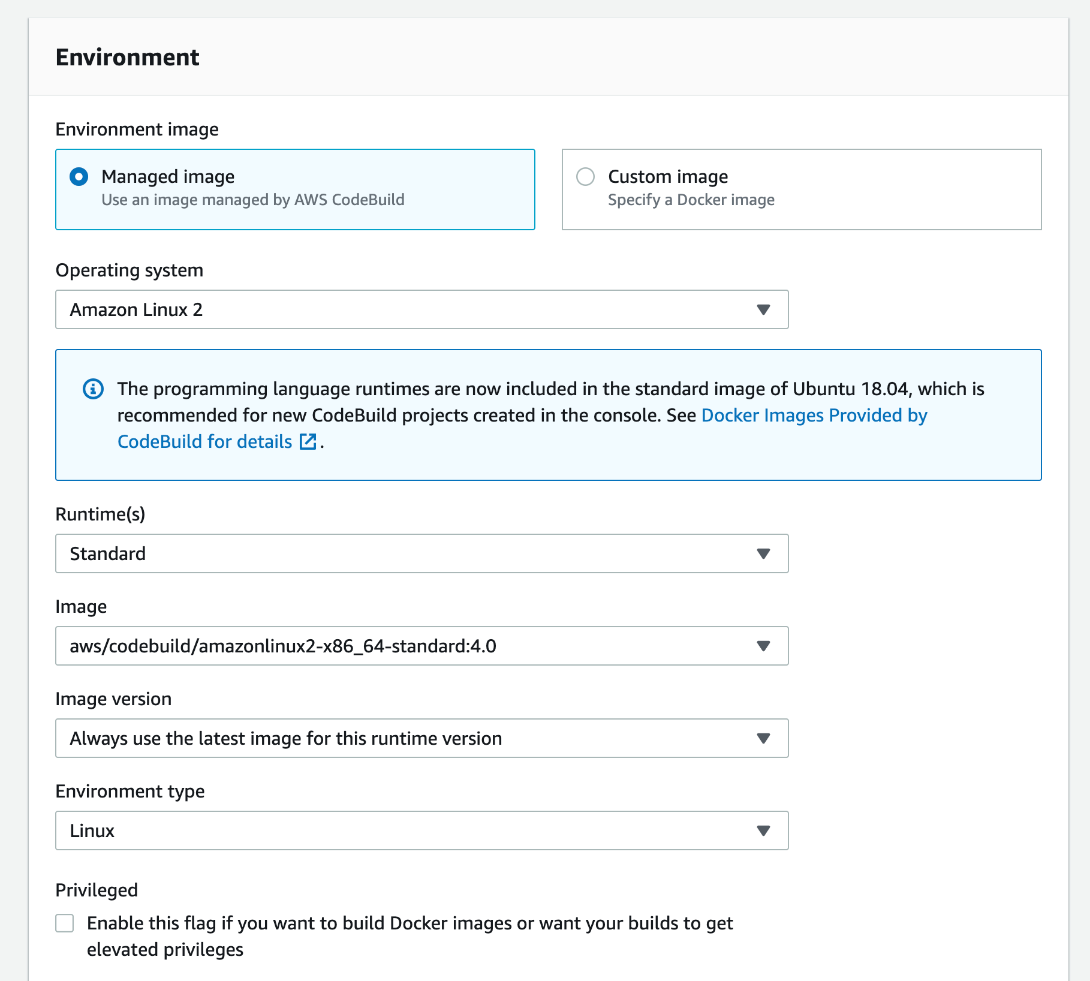The image size is (1090, 981).
Task: Click the Environment section heading
Action: click(127, 56)
